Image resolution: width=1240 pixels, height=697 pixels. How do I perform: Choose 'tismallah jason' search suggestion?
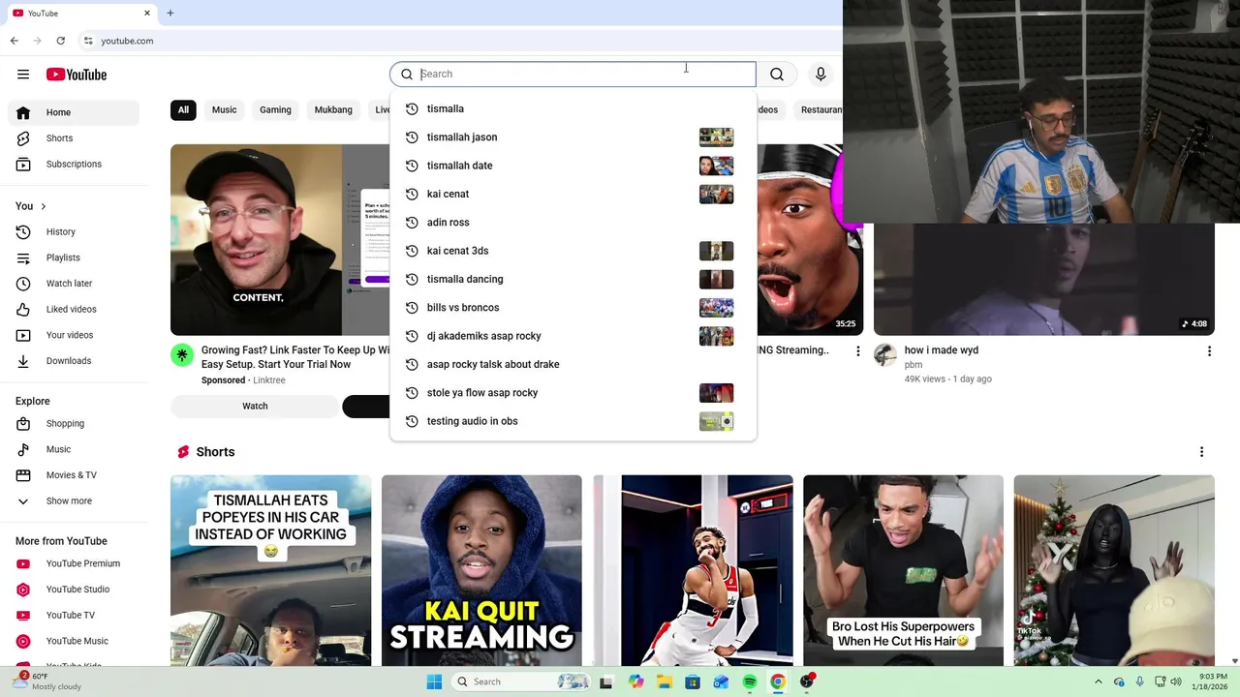[x=573, y=137]
